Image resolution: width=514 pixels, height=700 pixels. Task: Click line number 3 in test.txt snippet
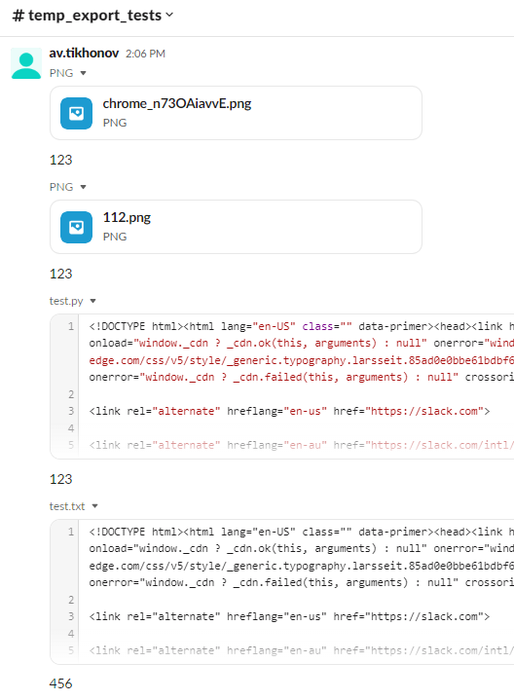[x=71, y=616]
